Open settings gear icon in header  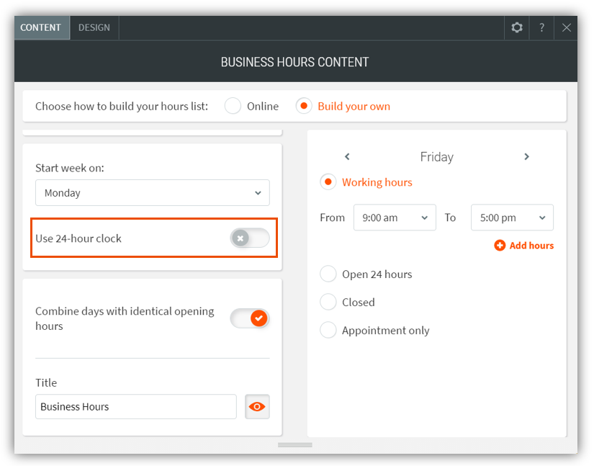516,27
